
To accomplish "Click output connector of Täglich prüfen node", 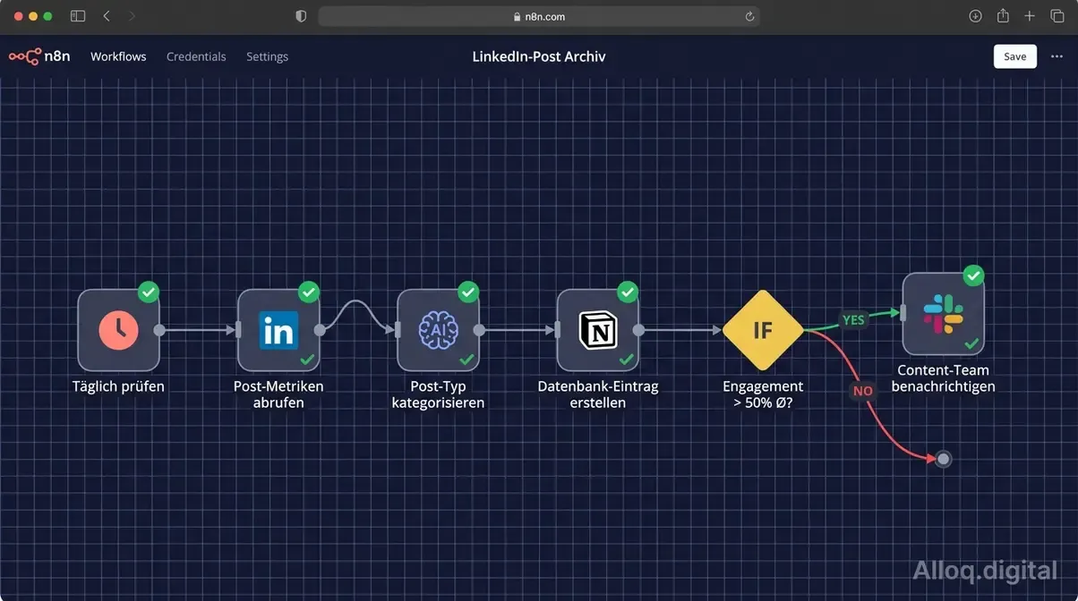I will [159, 330].
